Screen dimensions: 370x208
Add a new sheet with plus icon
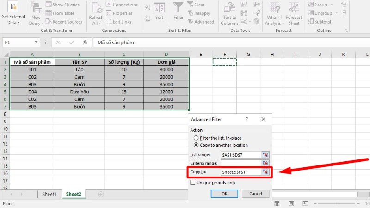pos(101,195)
